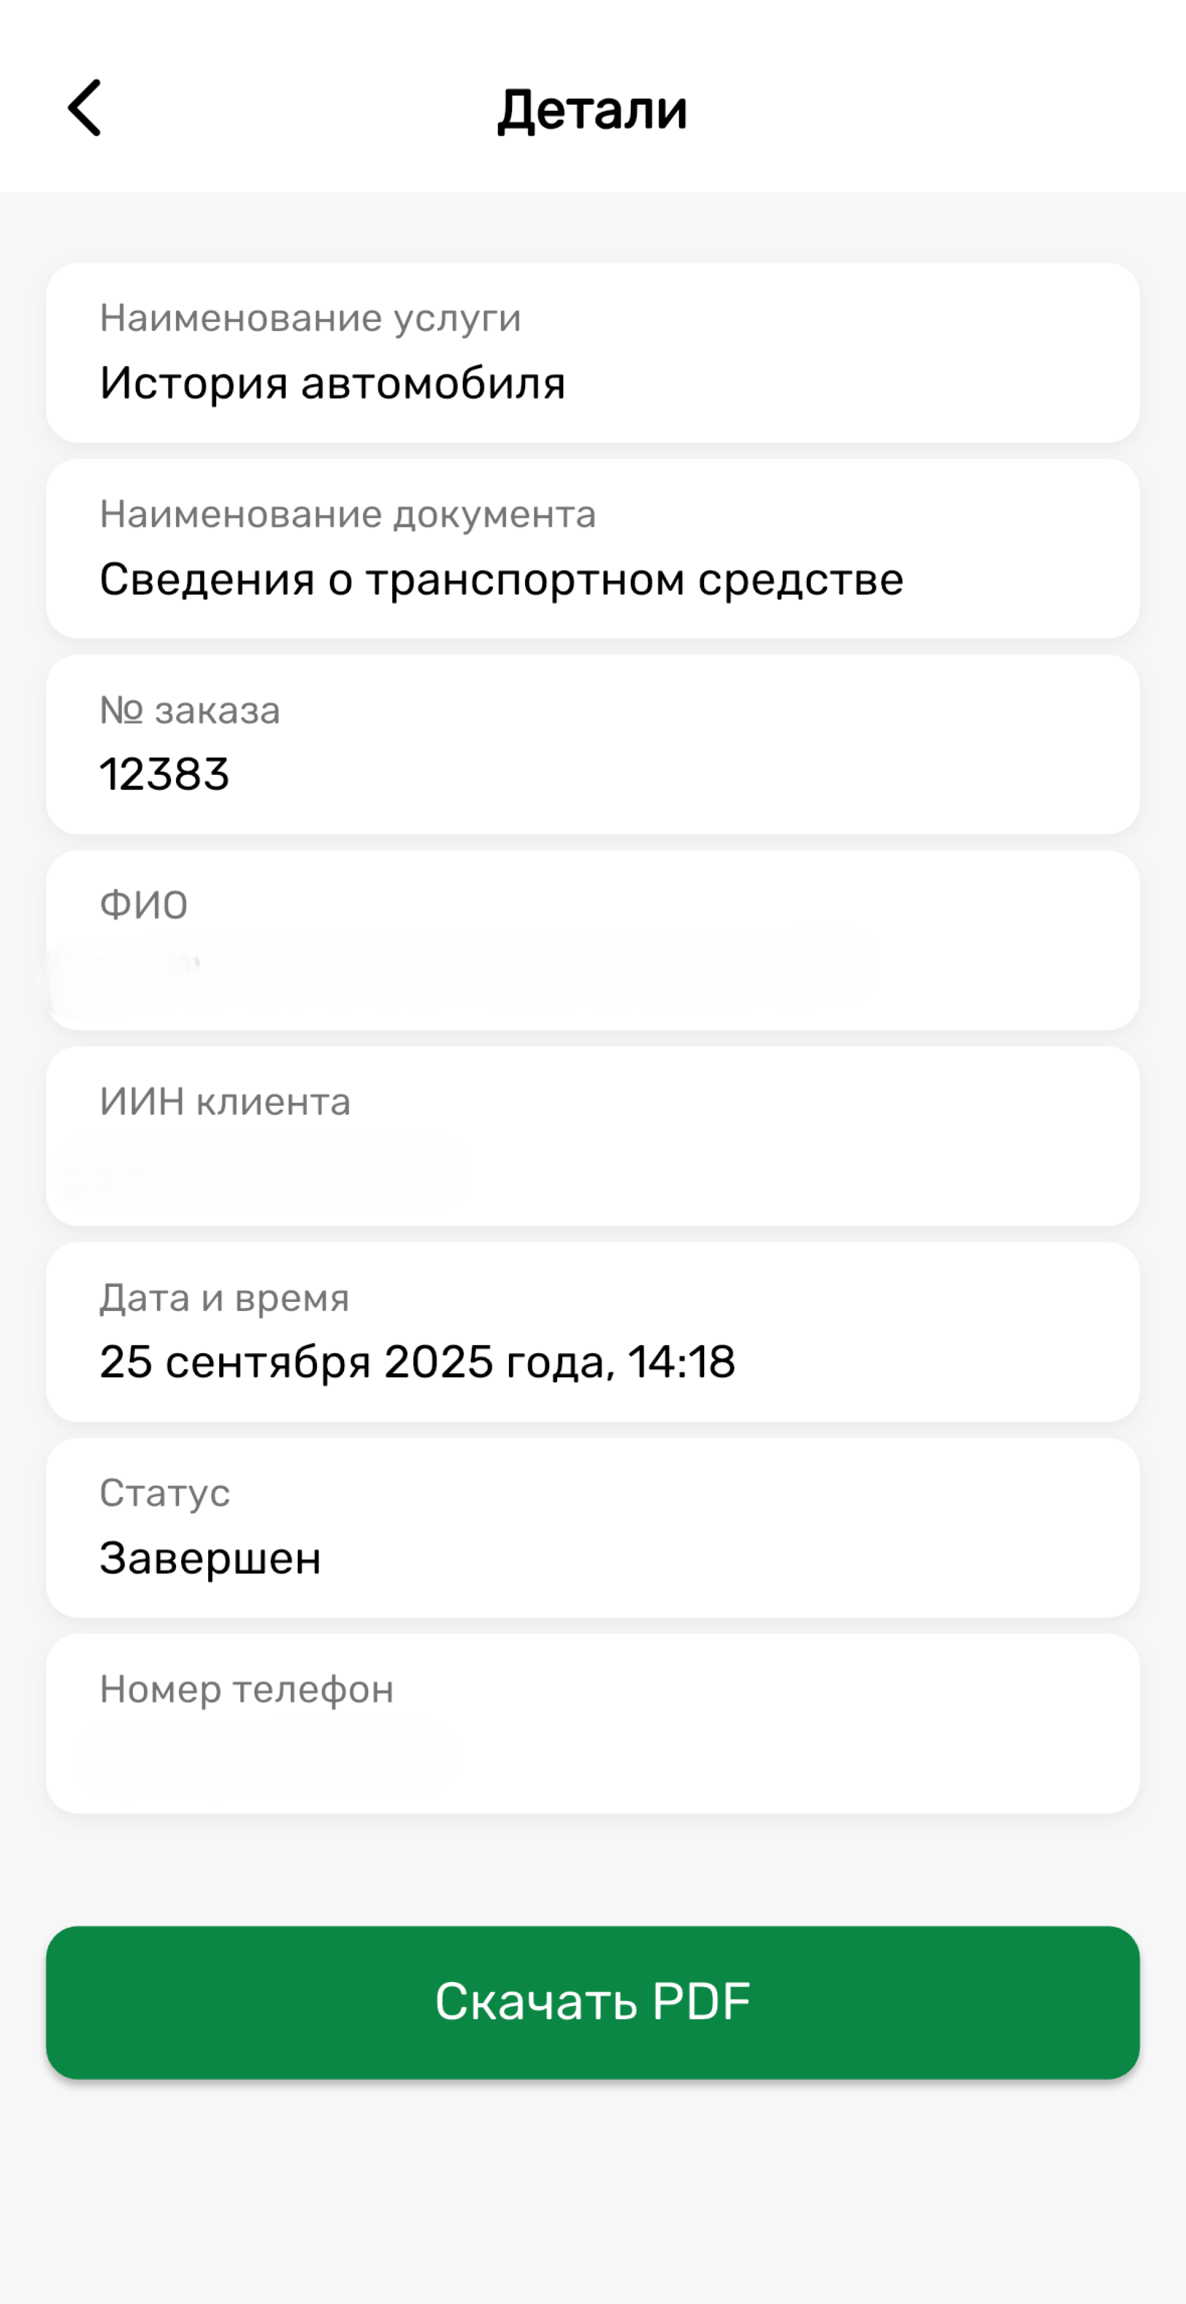This screenshot has height=2304, width=1186.
Task: Tap the Сведения о транспортном средстве text
Action: click(x=501, y=580)
